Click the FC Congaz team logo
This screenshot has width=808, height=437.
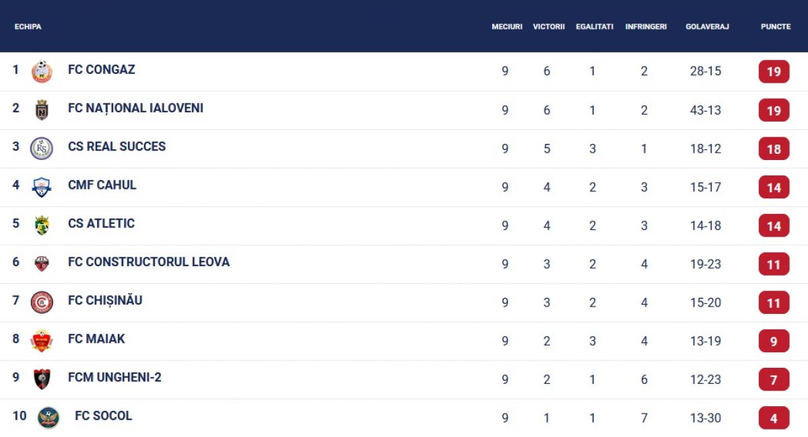click(42, 71)
